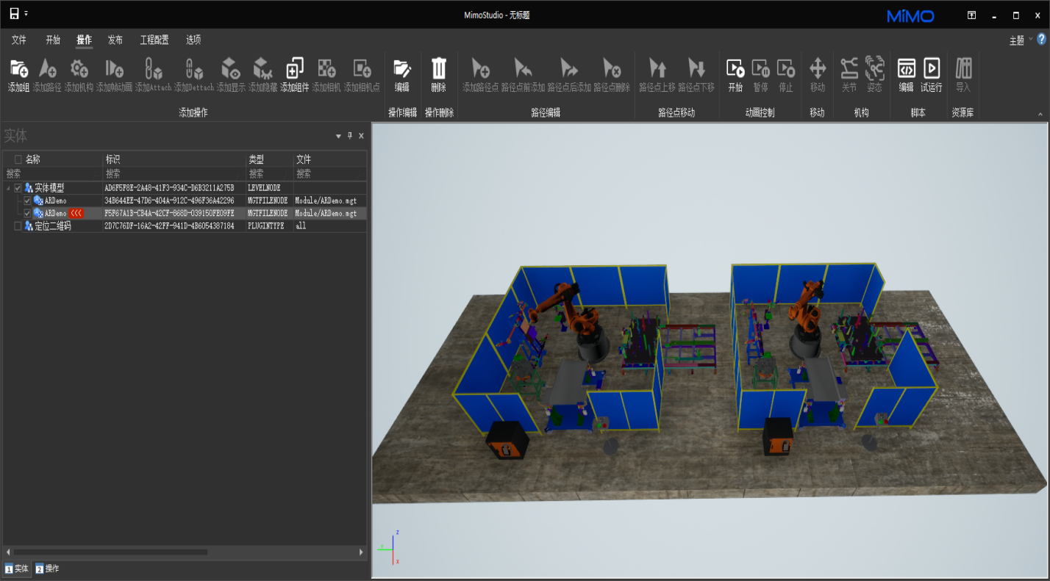Click the 编辑 operation edit folder icon

tap(401, 70)
